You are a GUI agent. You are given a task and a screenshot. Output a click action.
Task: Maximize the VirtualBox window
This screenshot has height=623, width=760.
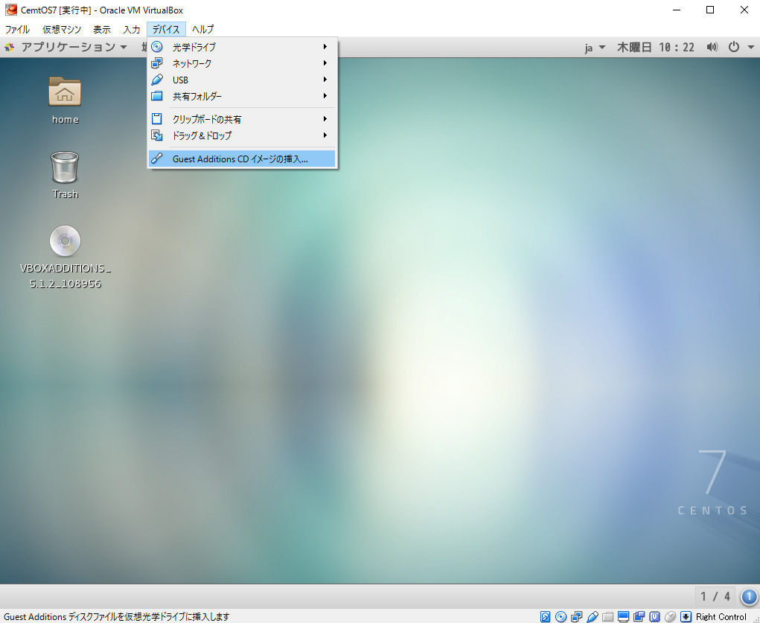pyautogui.click(x=710, y=10)
